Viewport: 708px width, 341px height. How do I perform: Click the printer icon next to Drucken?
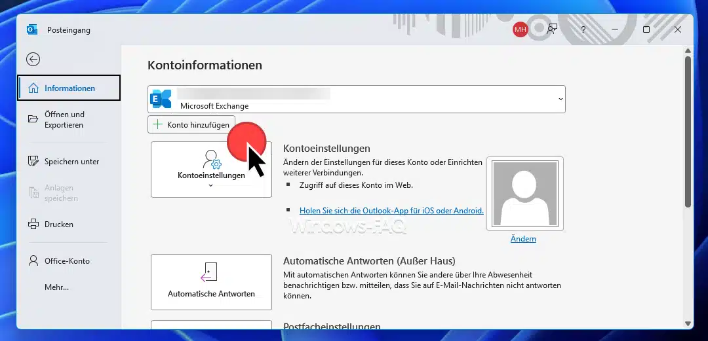33,224
